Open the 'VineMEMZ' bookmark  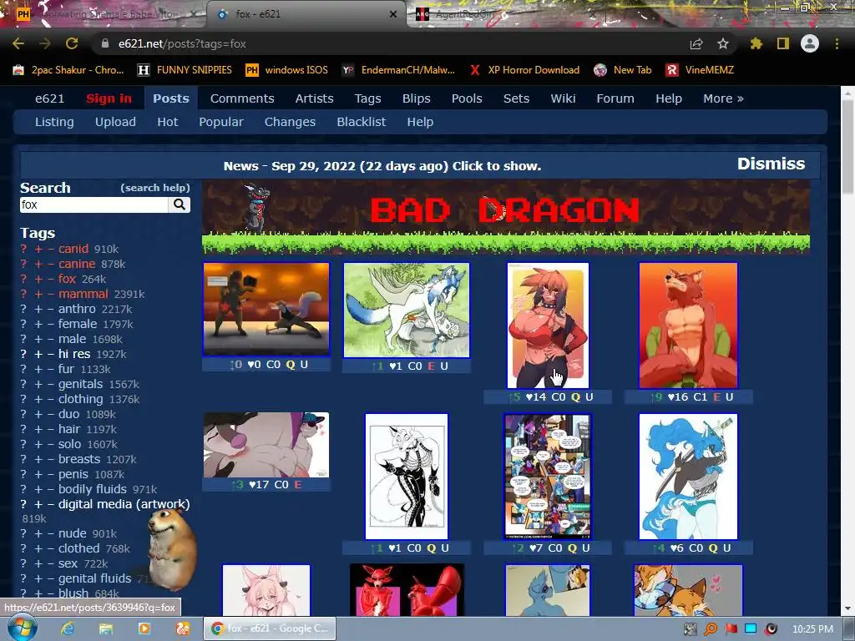click(x=700, y=70)
